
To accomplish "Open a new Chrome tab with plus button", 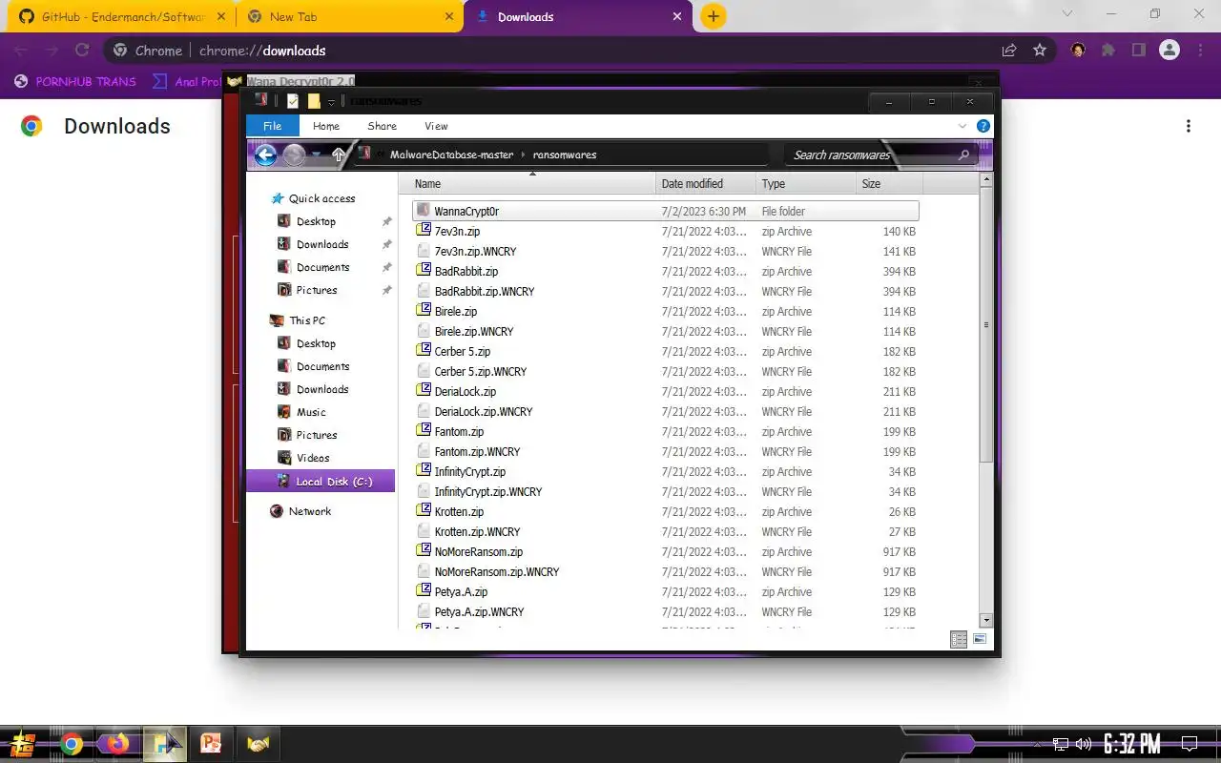I will click(x=713, y=16).
